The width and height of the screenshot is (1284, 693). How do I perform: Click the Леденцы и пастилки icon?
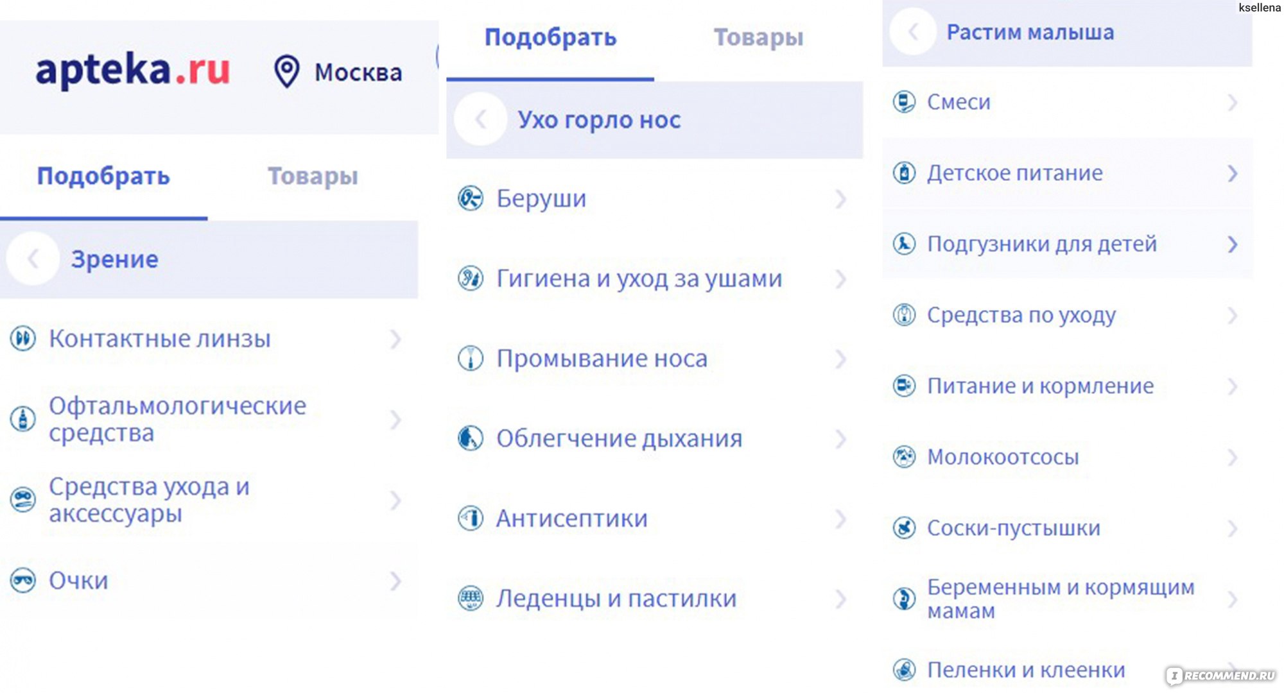pos(471,598)
